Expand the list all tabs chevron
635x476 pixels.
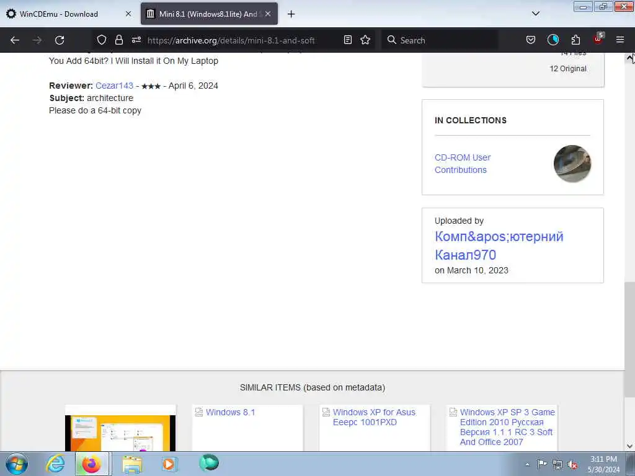click(535, 14)
